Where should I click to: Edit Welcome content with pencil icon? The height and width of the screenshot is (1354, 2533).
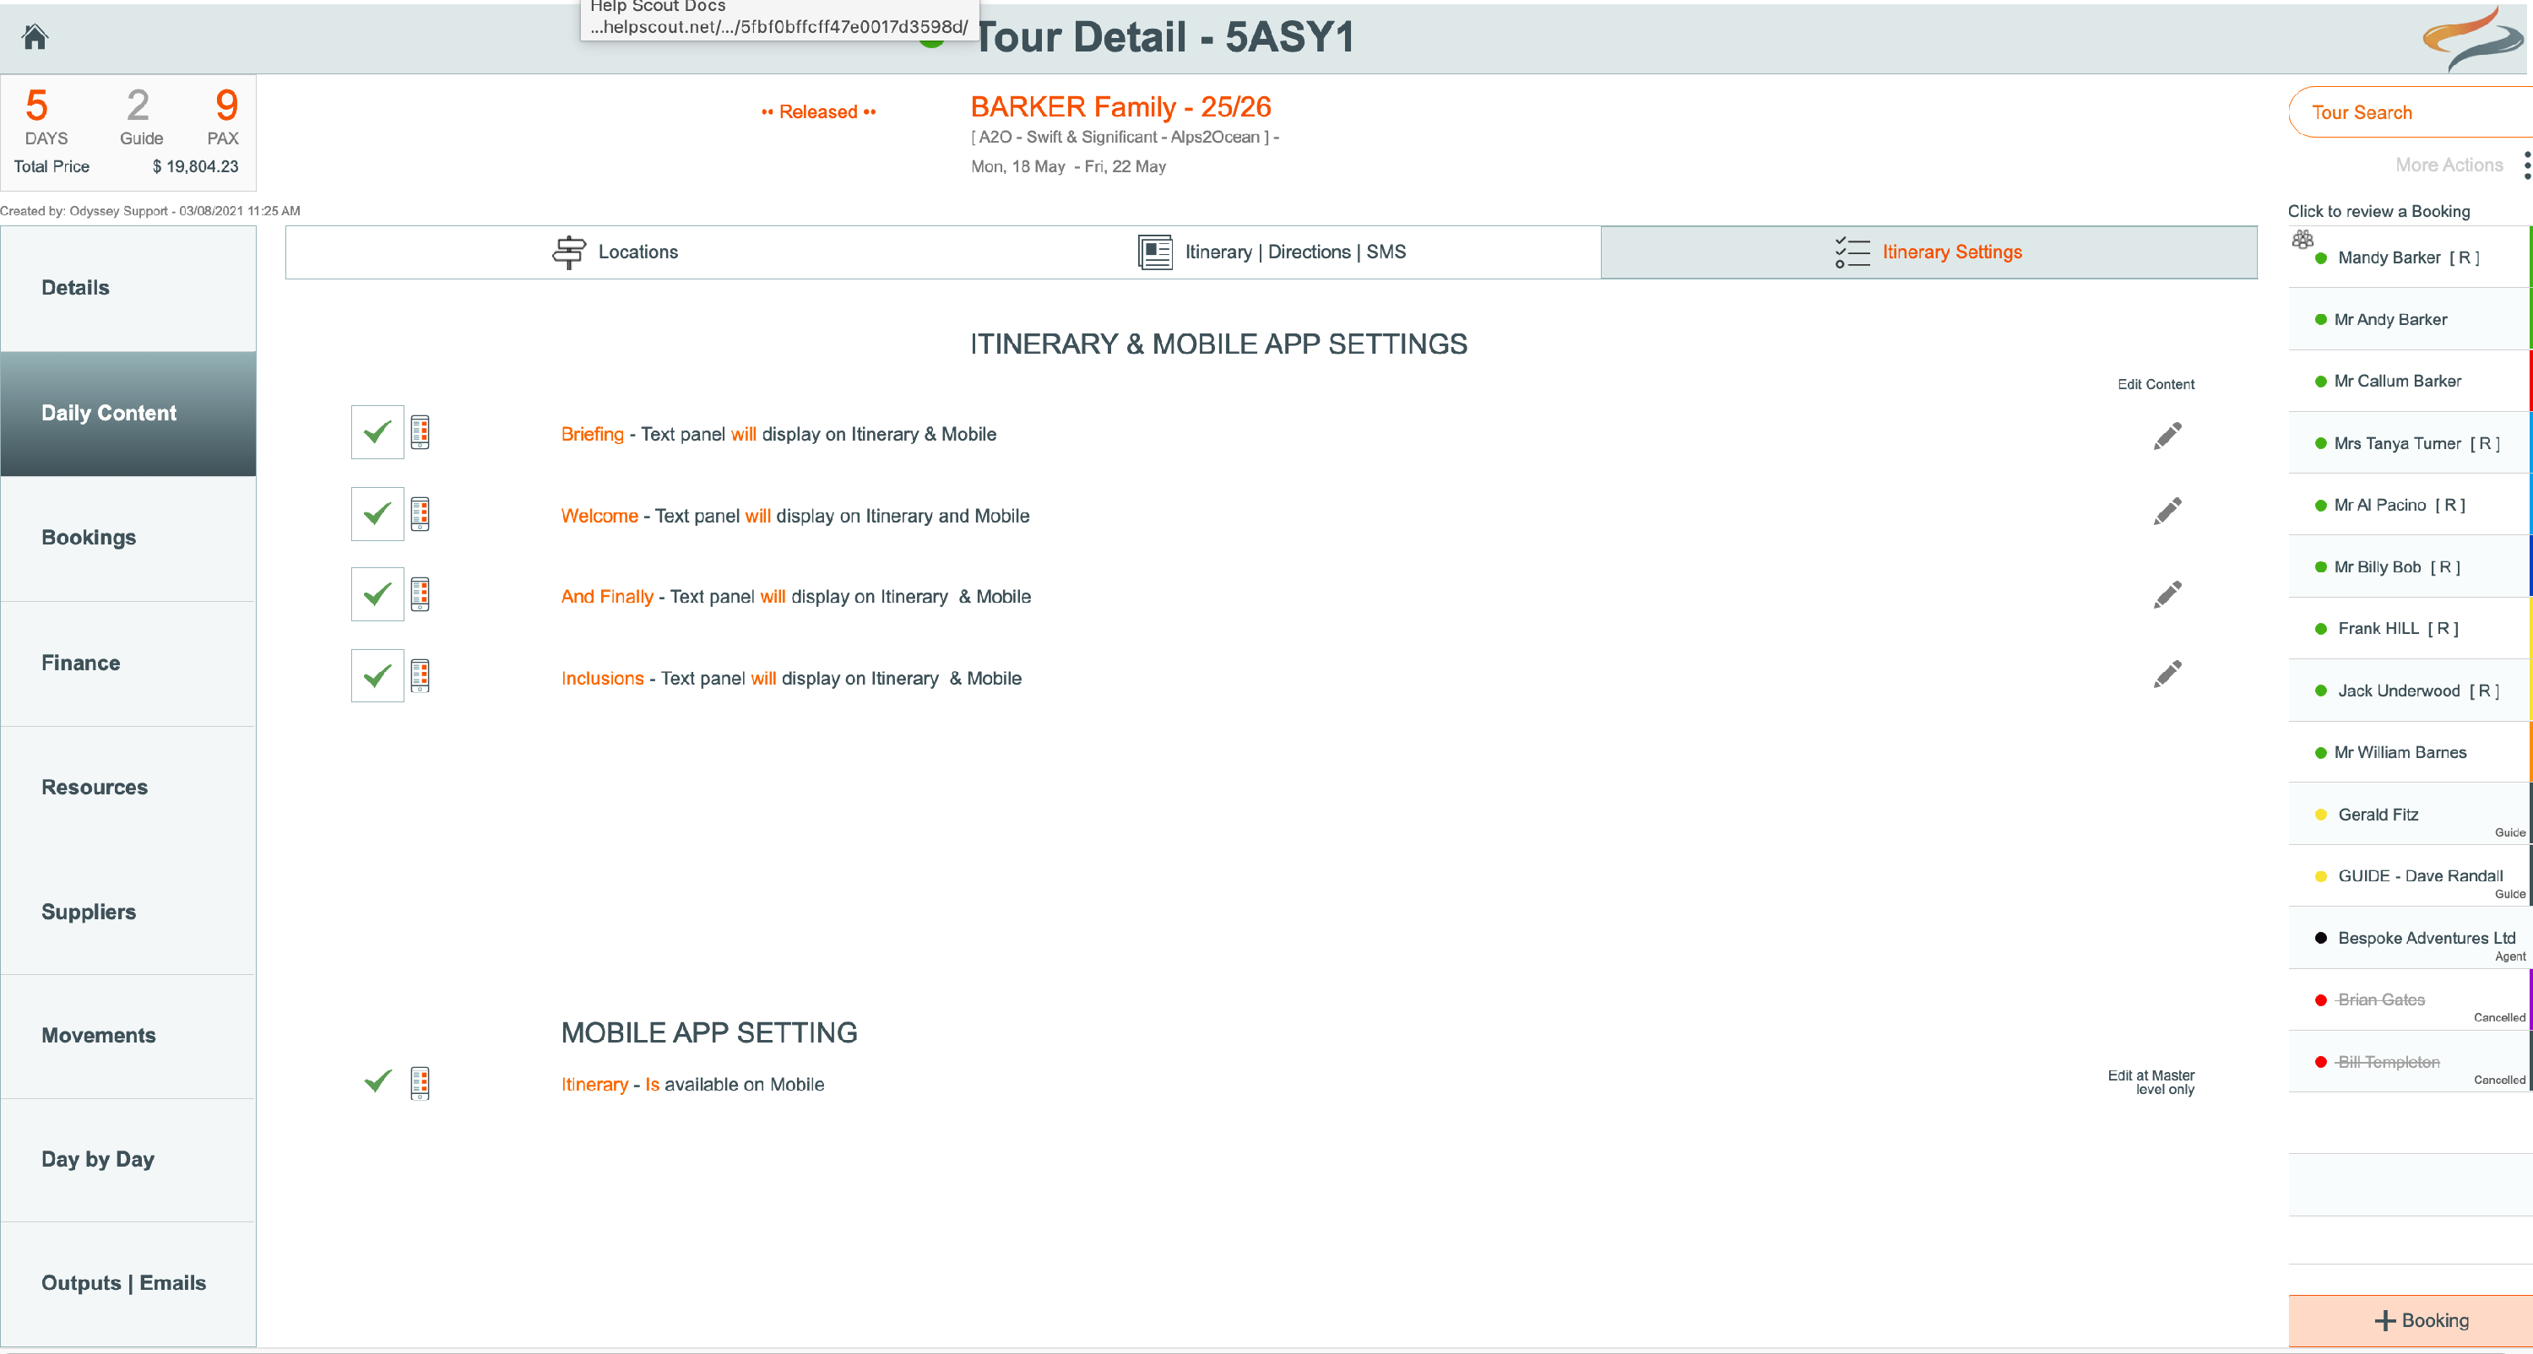2167,512
